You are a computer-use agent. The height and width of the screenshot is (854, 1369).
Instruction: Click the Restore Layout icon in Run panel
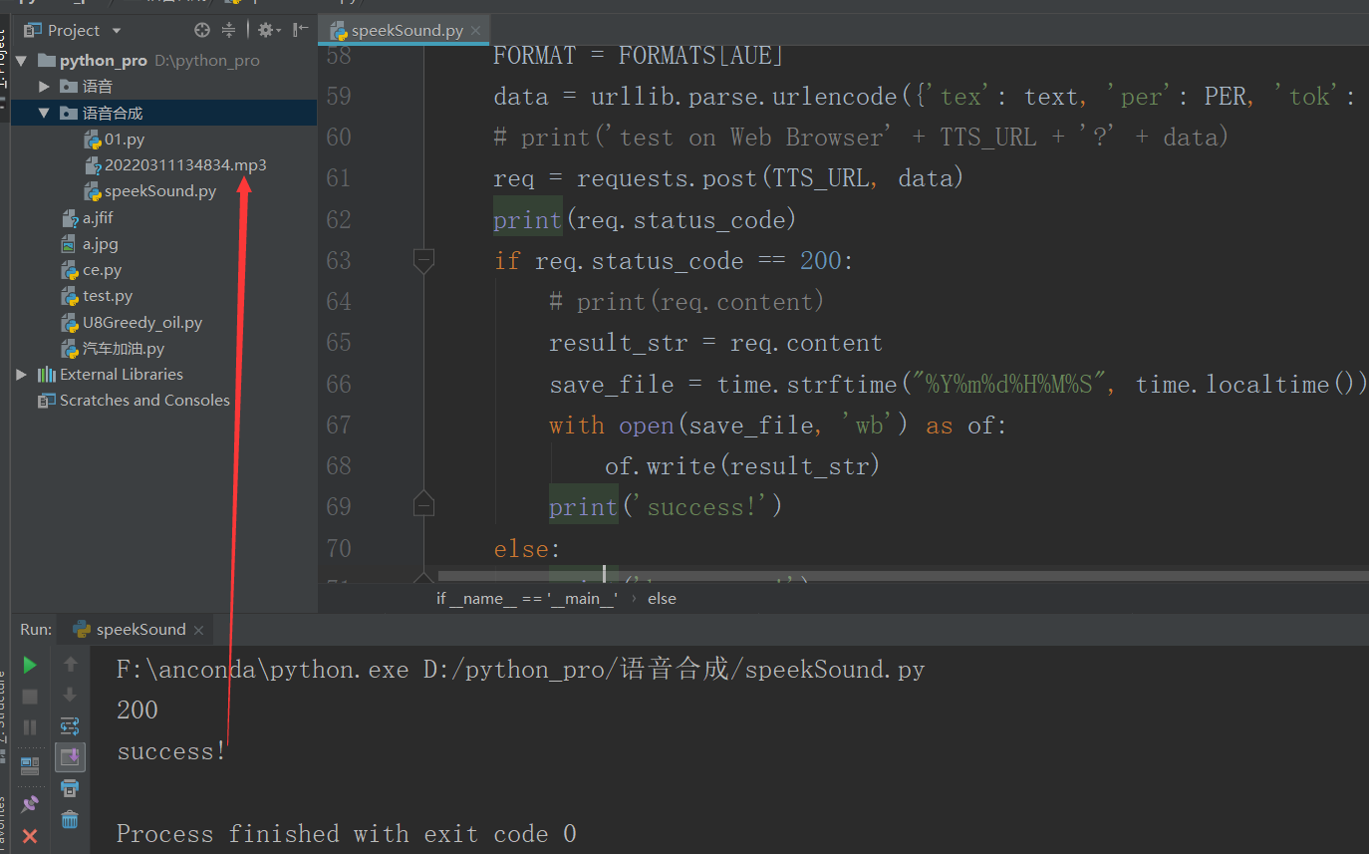(30, 765)
